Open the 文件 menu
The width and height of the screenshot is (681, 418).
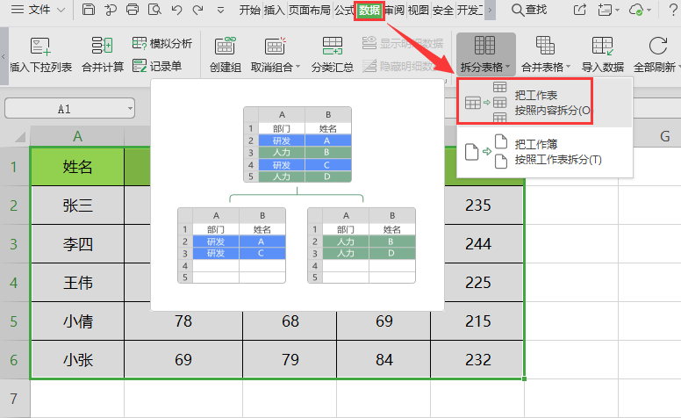tap(38, 10)
